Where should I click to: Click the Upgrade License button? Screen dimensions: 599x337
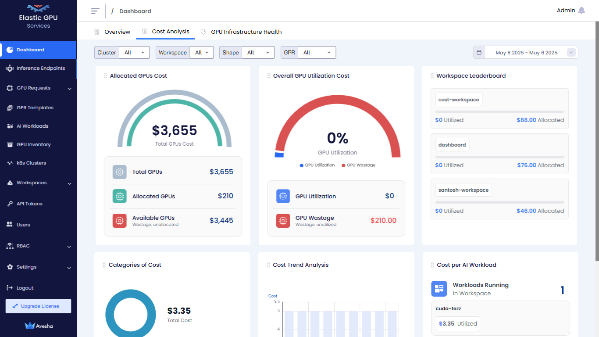pyautogui.click(x=38, y=306)
